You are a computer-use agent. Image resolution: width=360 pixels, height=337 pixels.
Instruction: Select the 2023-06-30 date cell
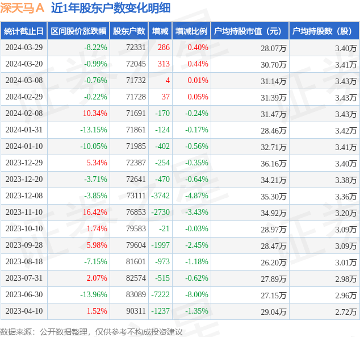click(24, 295)
